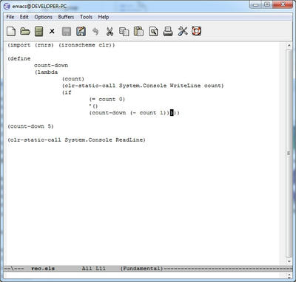Click the scrollbar down arrow
296x282 pixels.
click(289, 261)
